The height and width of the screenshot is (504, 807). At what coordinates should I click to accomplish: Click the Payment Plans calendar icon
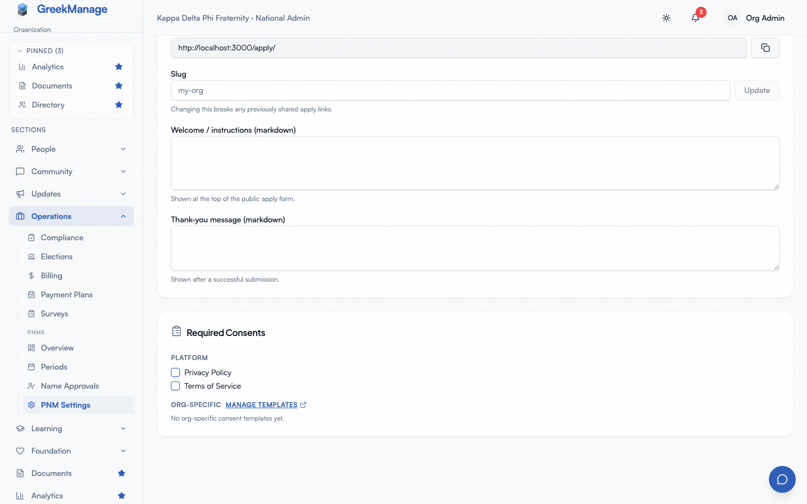(x=31, y=295)
